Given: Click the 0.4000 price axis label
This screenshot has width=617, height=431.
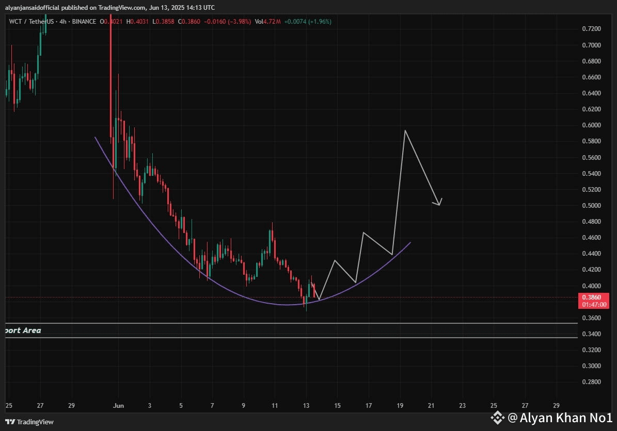Looking at the screenshot, I should click(591, 286).
